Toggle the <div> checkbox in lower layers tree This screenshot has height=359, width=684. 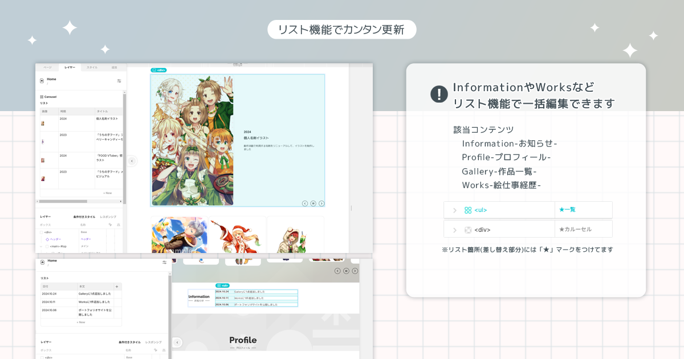click(42, 357)
